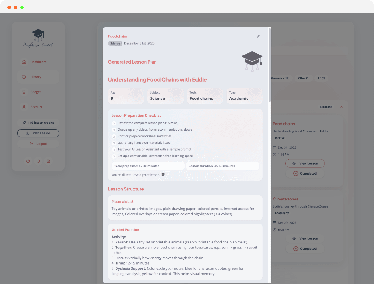This screenshot has height=284, width=374.
Task: Select the 'Other (1)' subject filter
Action: 304,78
